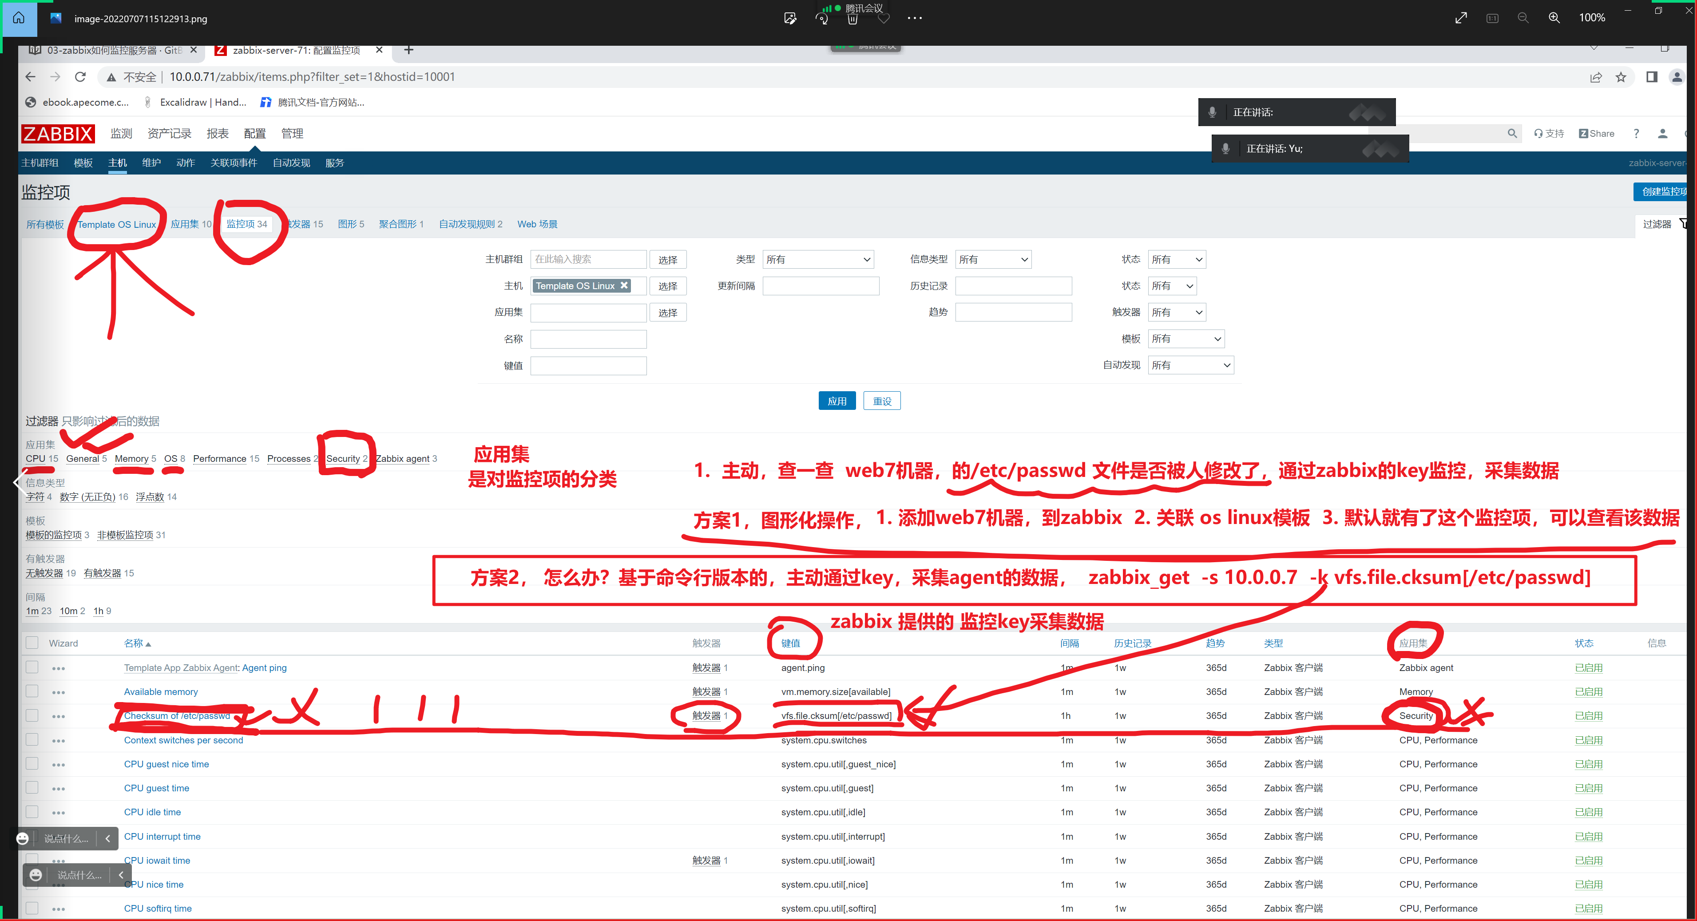This screenshot has width=1697, height=921.
Task: Click 选择 button next to 主机群组
Action: click(x=668, y=260)
